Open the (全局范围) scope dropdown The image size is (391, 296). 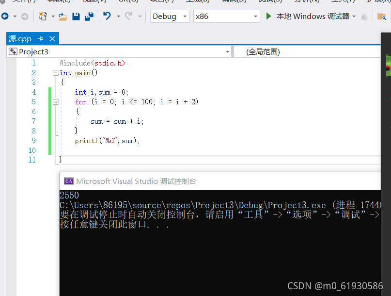click(x=307, y=52)
